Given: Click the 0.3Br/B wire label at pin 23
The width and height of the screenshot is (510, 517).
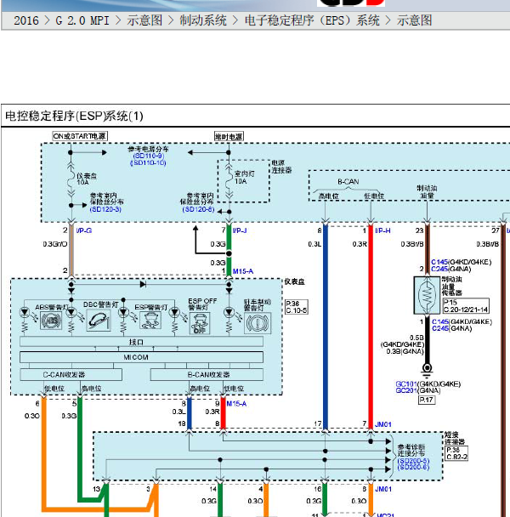Looking at the screenshot, I should pos(412,244).
